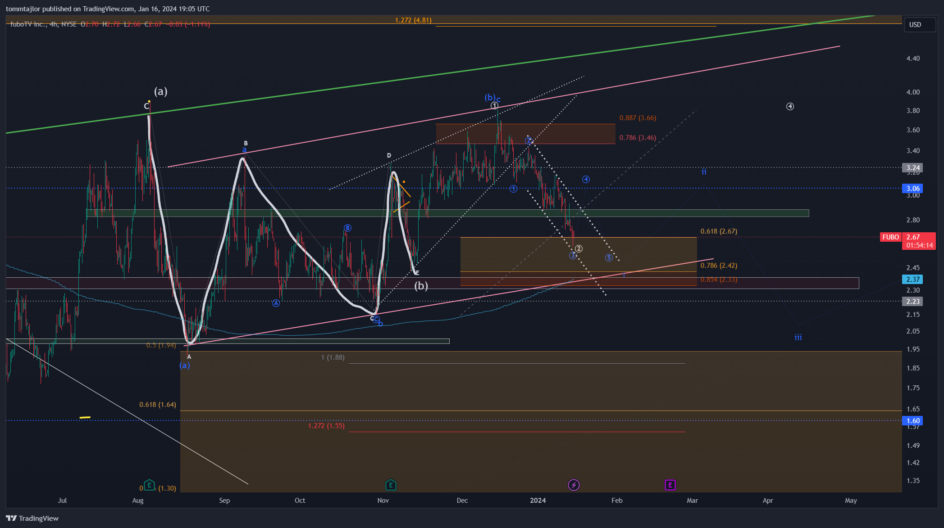Click the Fibonacci label 0.786 (3.46)
Image resolution: width=944 pixels, height=528 pixels.
point(638,138)
